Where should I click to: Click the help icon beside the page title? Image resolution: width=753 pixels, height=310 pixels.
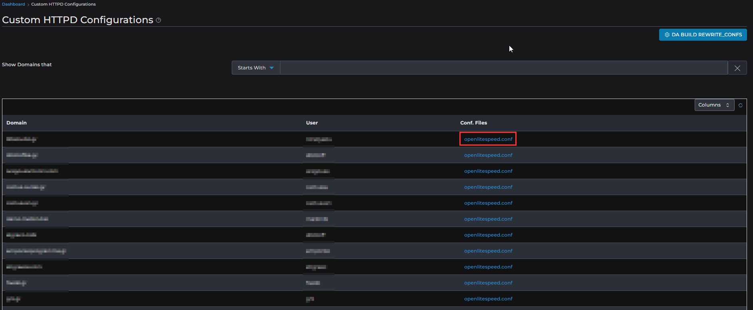point(159,20)
